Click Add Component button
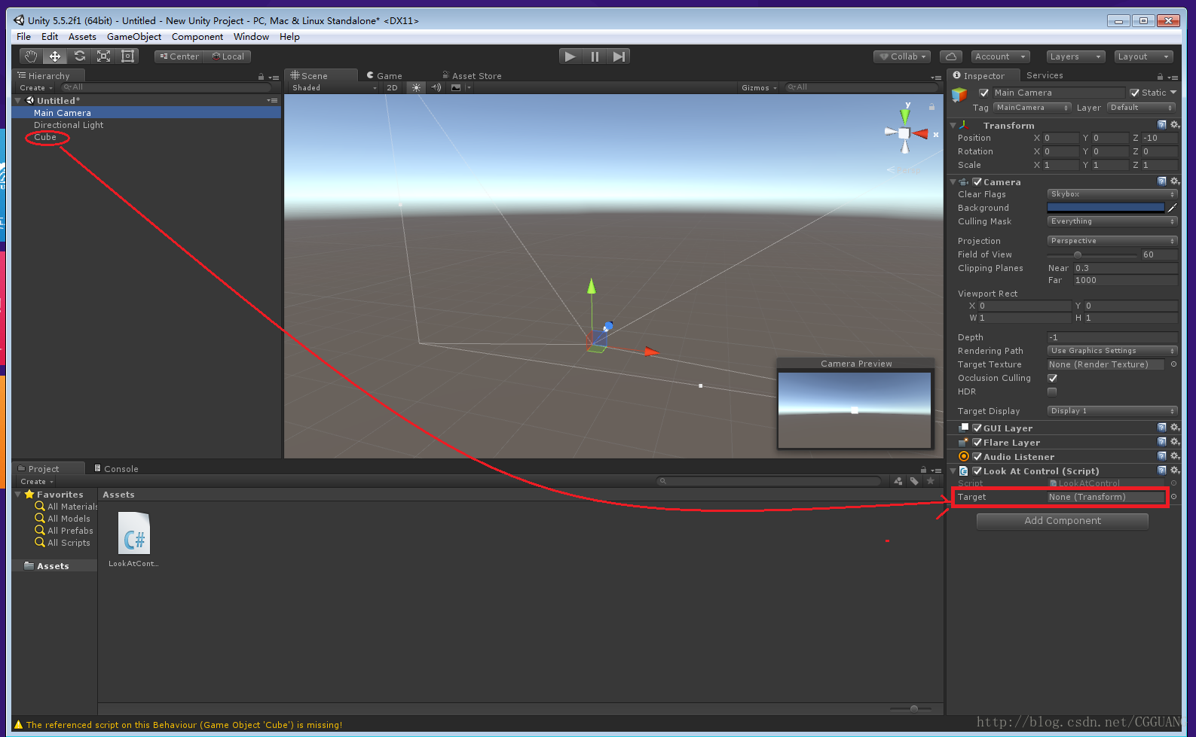Image resolution: width=1196 pixels, height=737 pixels. (x=1063, y=521)
